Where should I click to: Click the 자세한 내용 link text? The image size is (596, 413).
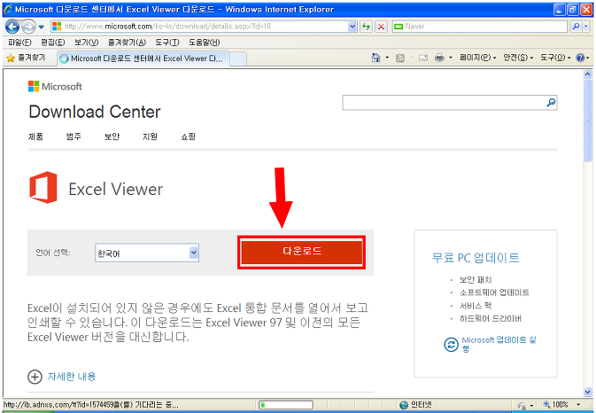pyautogui.click(x=72, y=377)
